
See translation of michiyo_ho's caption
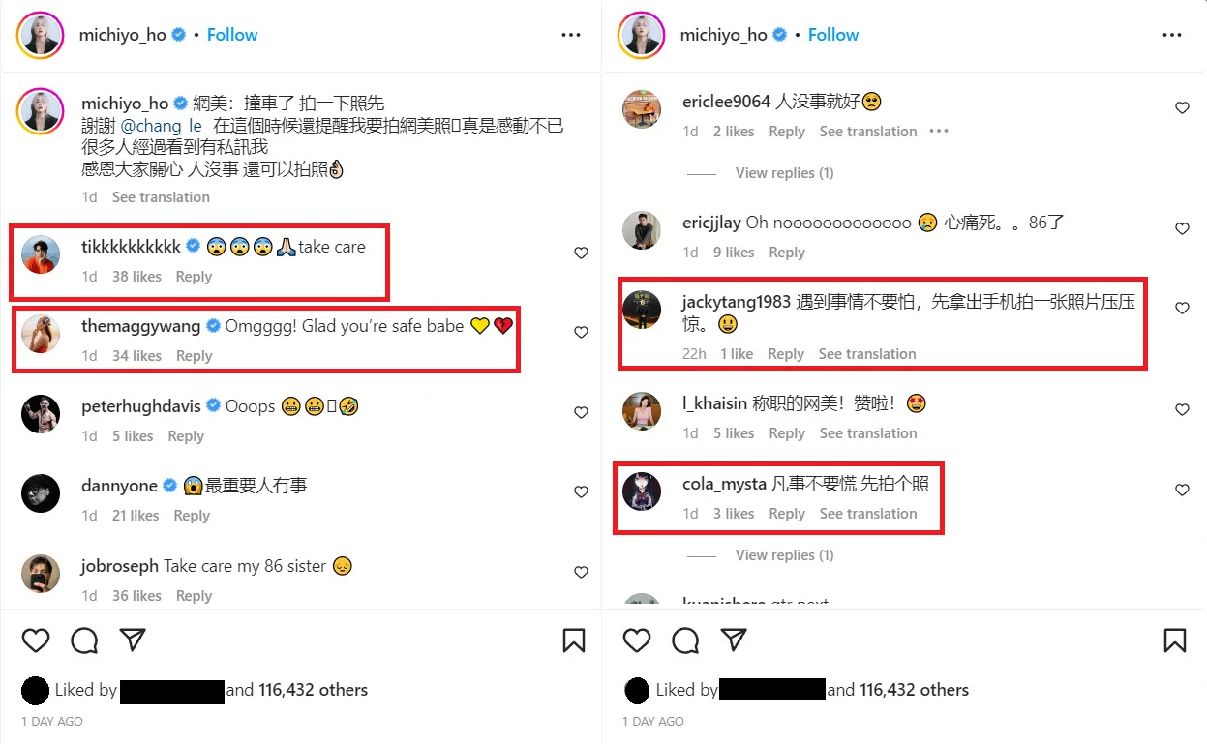pos(161,197)
